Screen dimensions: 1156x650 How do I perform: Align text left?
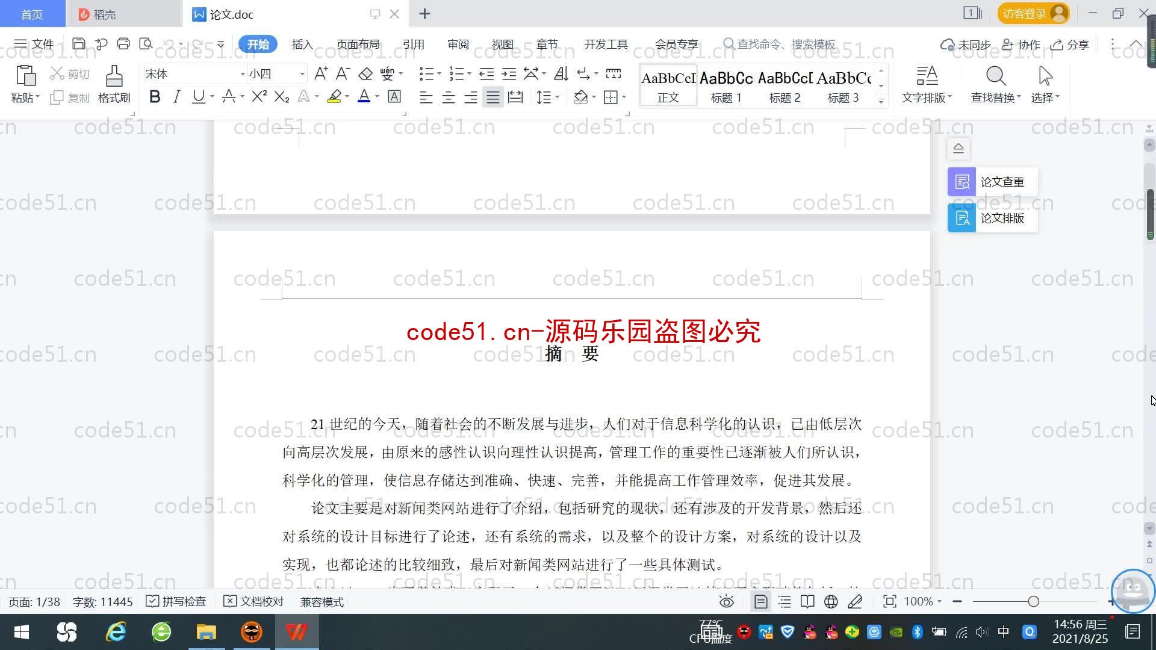coord(426,97)
